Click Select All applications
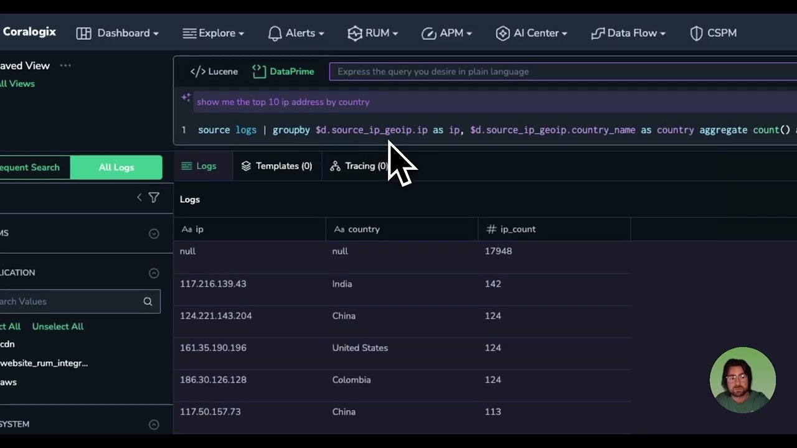 click(x=11, y=327)
